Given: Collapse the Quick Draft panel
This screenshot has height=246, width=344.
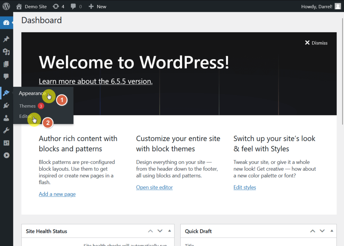Looking at the screenshot, I should [x=332, y=231].
